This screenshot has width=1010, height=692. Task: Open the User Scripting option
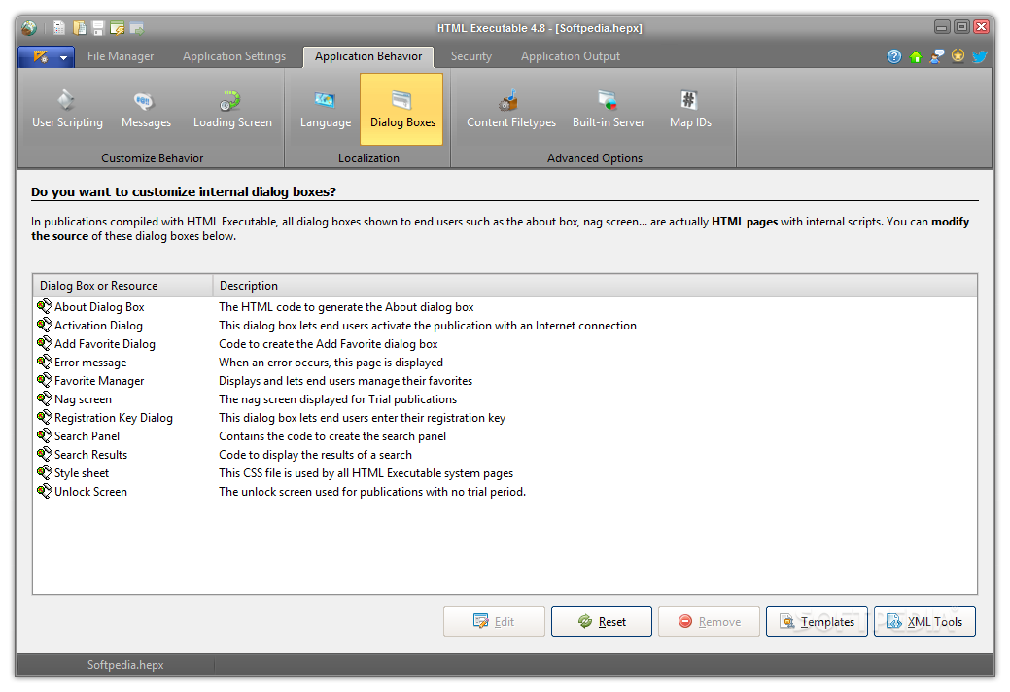(67, 110)
